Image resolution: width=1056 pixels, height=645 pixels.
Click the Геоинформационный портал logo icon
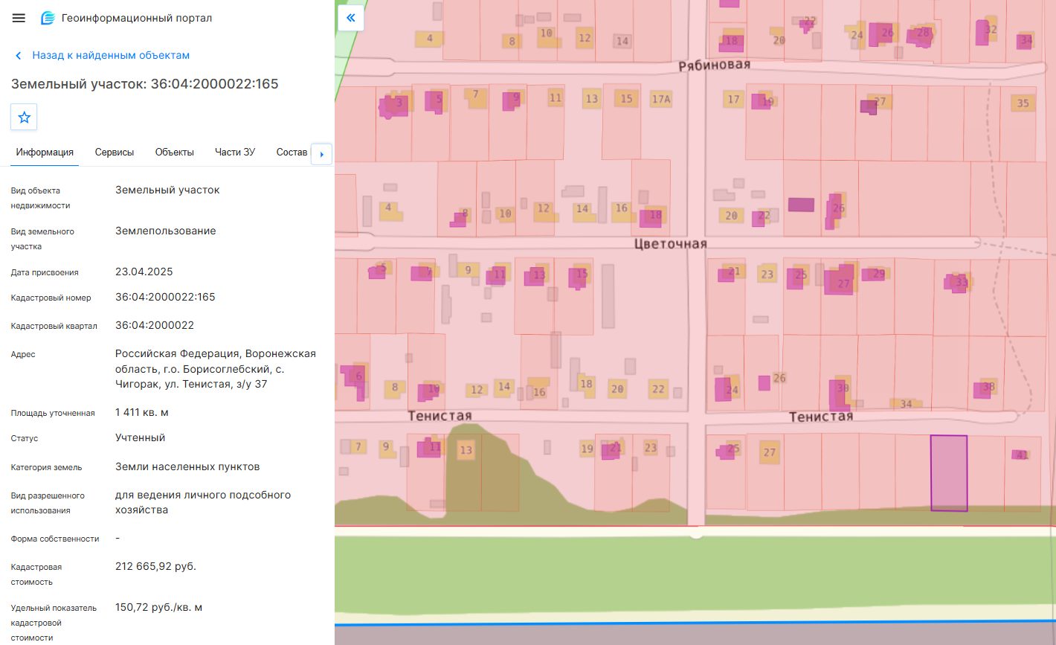48,18
